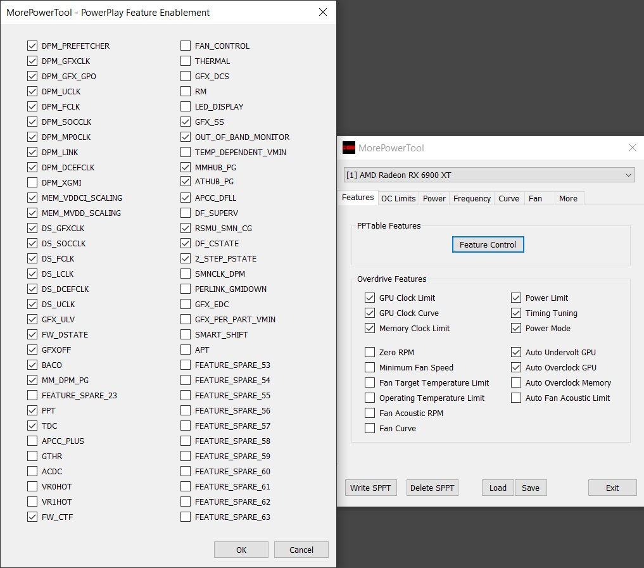This screenshot has width=644, height=568.
Task: Enable the Zero RPM checkbox
Action: [370, 352]
